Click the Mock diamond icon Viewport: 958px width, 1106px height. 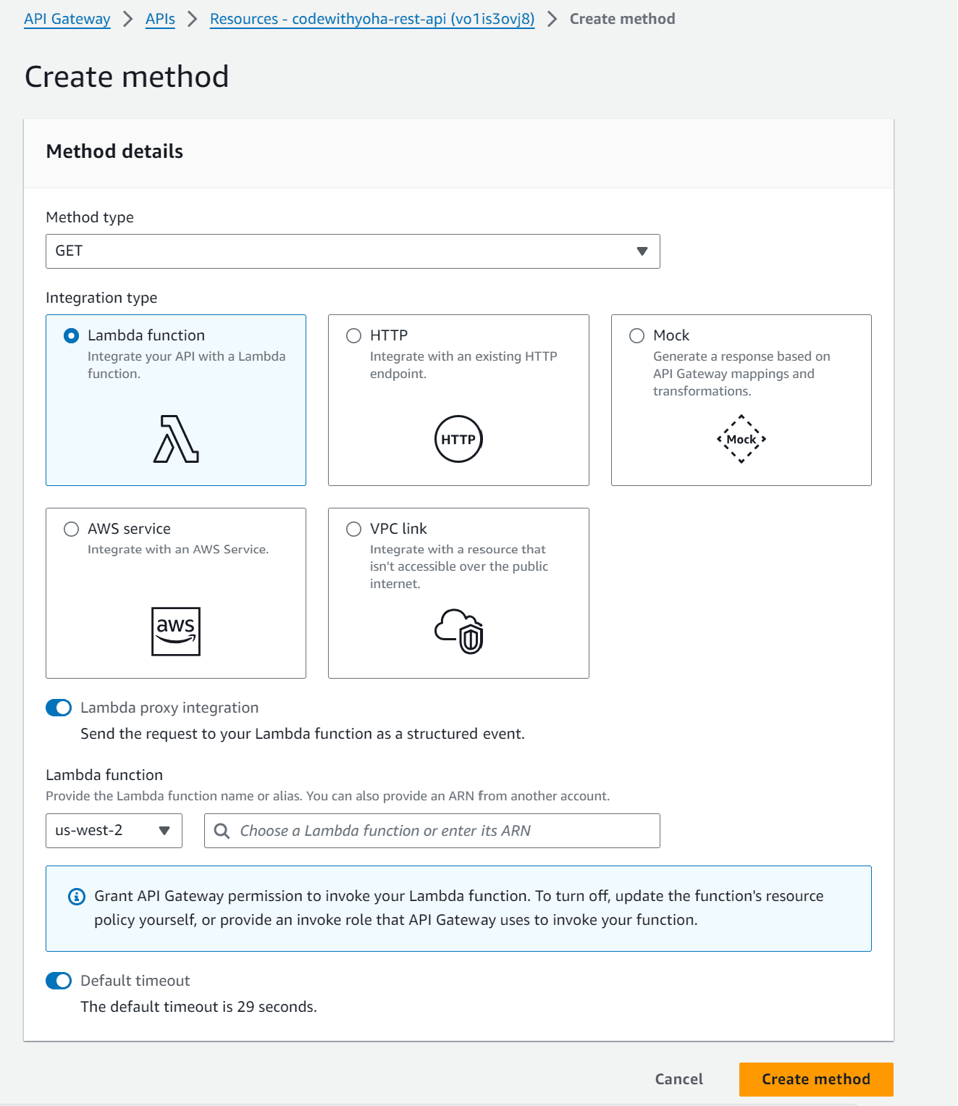pyautogui.click(x=741, y=439)
